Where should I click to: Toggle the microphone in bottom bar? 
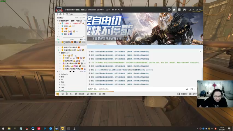67,94
